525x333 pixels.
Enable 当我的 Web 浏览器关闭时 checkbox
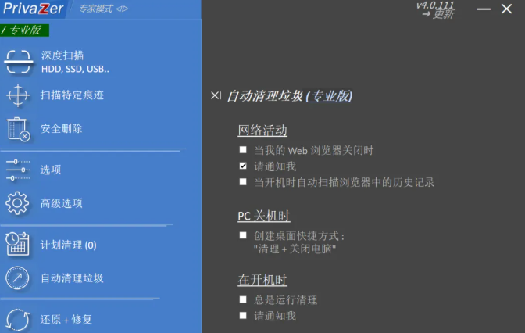click(x=243, y=150)
